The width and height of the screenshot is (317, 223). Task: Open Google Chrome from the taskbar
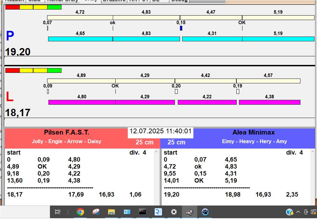tap(80, 212)
